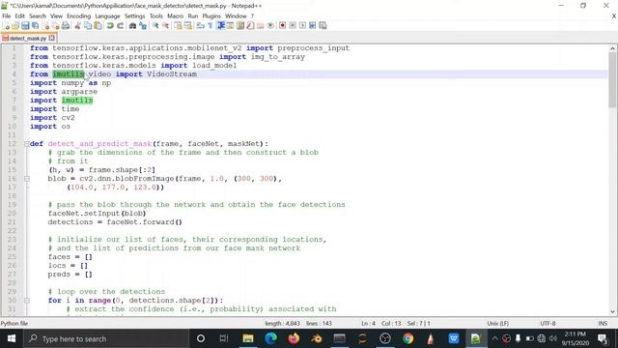
Task: Click the macro Playback toolbar icon
Action: click(302, 26)
